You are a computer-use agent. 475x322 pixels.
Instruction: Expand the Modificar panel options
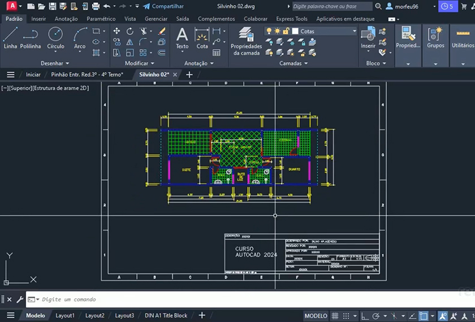[x=139, y=63]
